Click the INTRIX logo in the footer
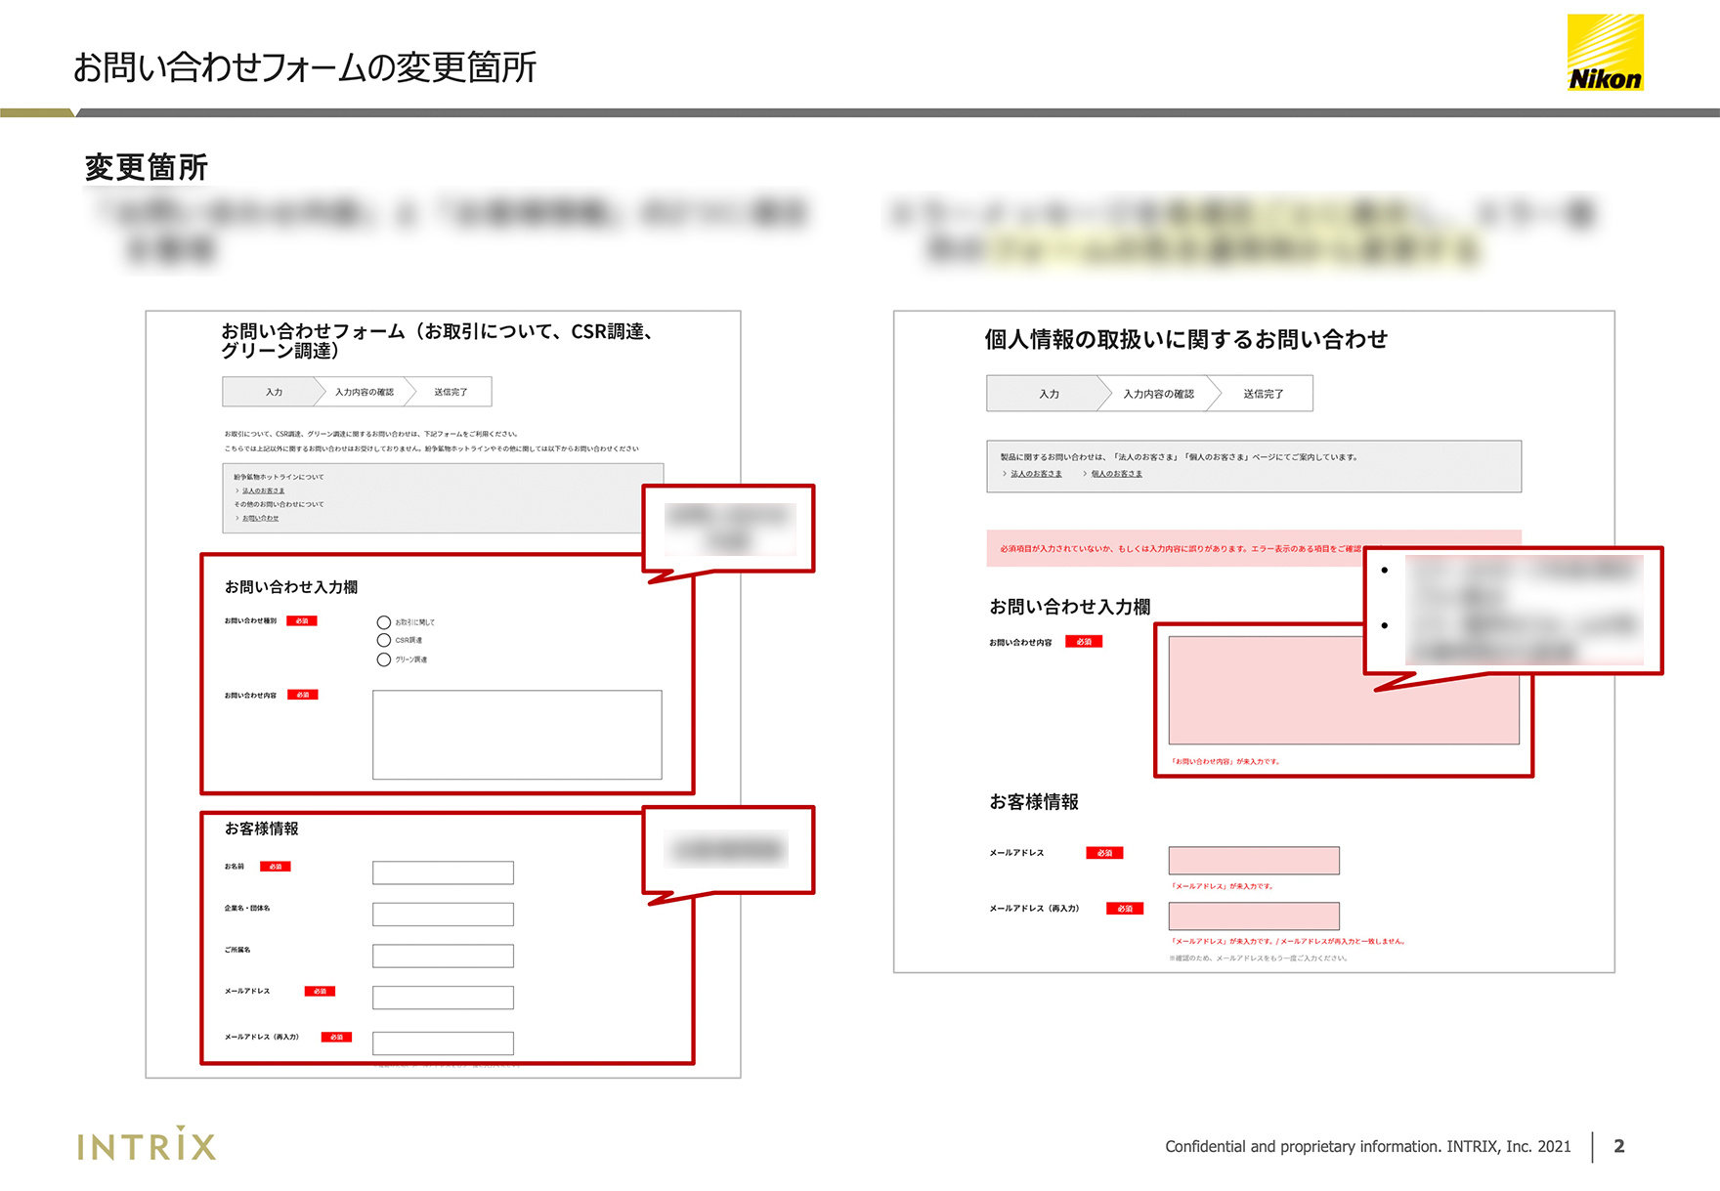Viewport: 1720px width, 1191px height. [147, 1144]
